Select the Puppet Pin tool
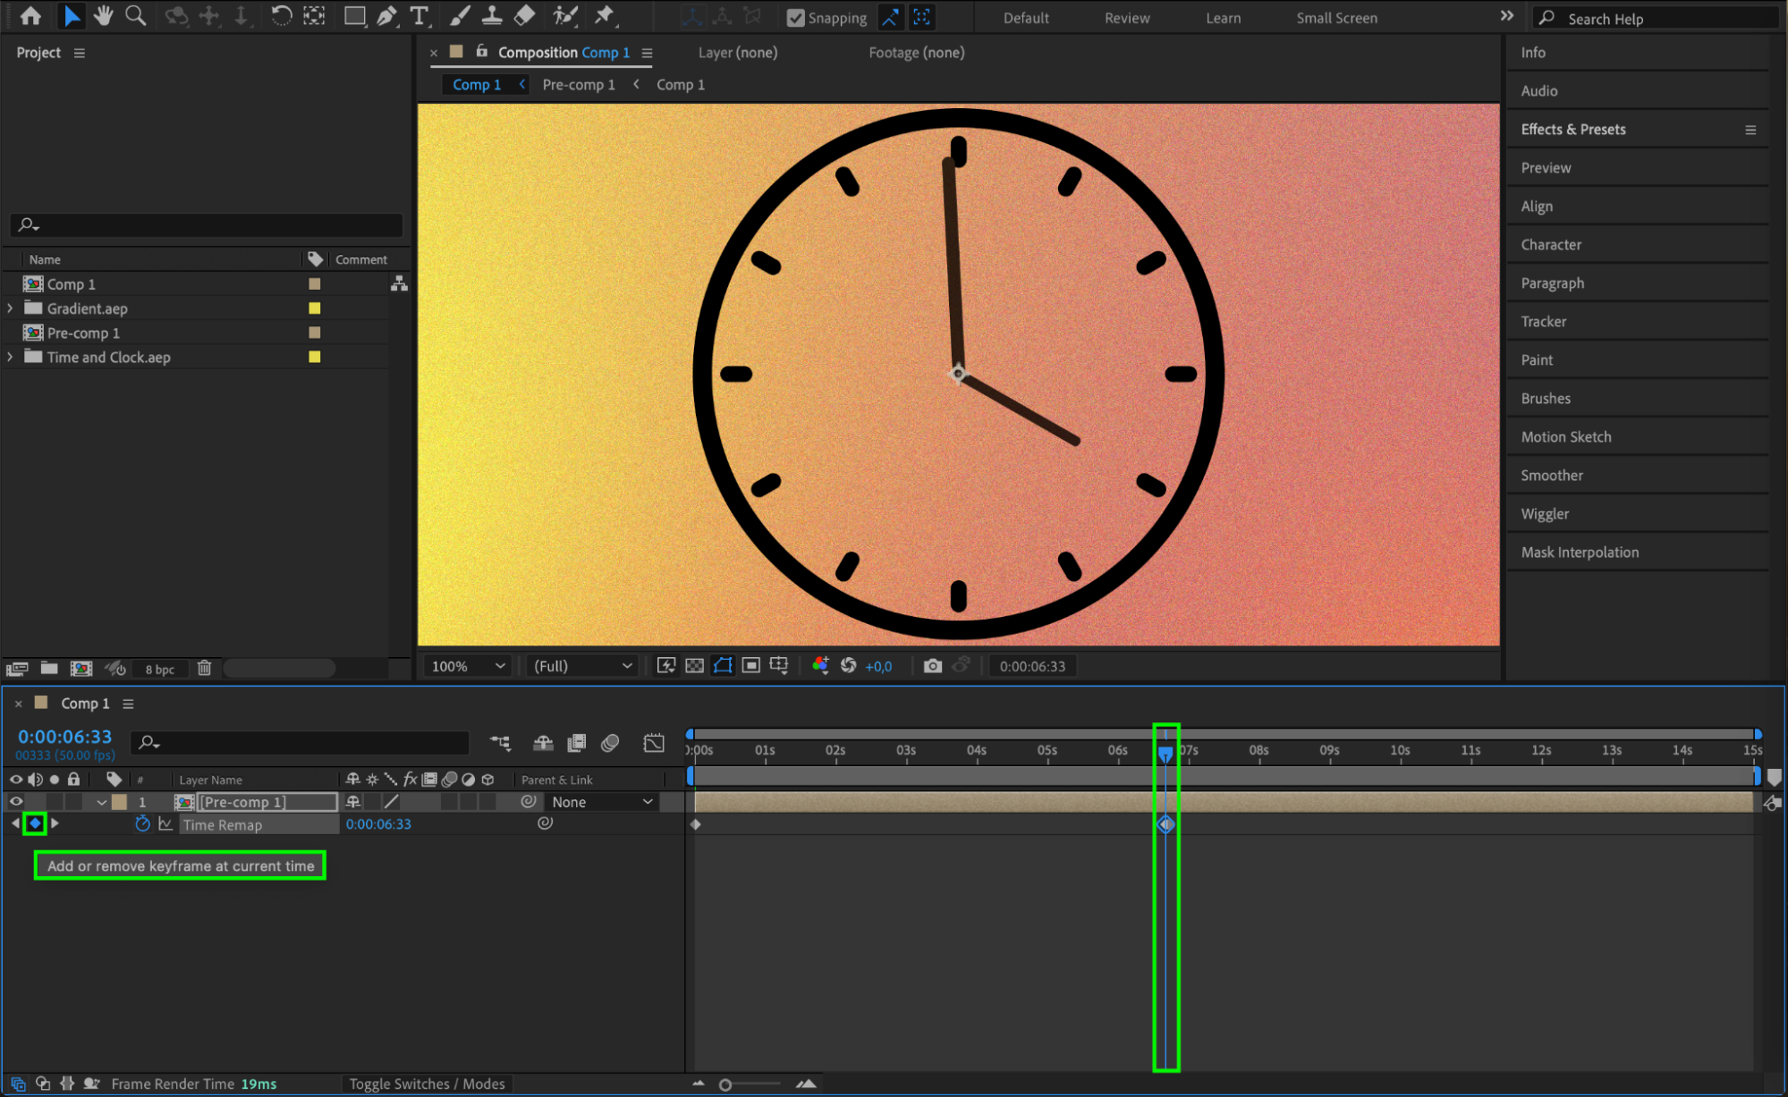The height and width of the screenshot is (1097, 1788). (x=606, y=15)
